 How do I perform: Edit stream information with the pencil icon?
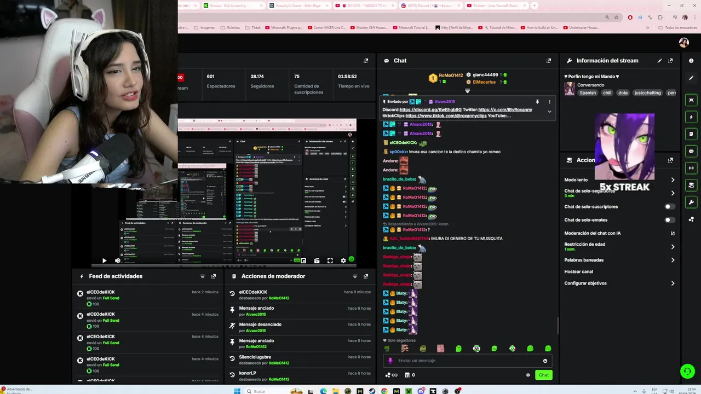click(659, 61)
